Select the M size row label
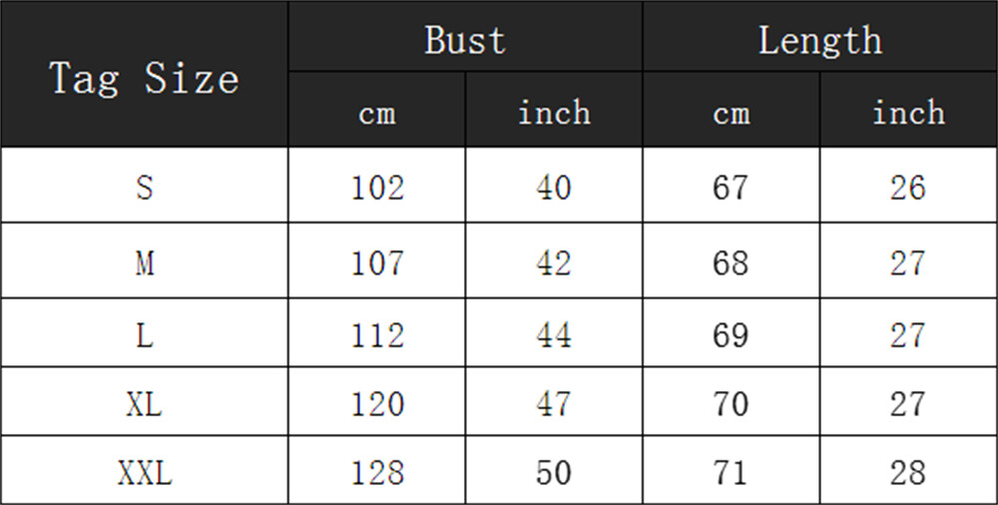This screenshot has height=505, width=998. pyautogui.click(x=145, y=260)
